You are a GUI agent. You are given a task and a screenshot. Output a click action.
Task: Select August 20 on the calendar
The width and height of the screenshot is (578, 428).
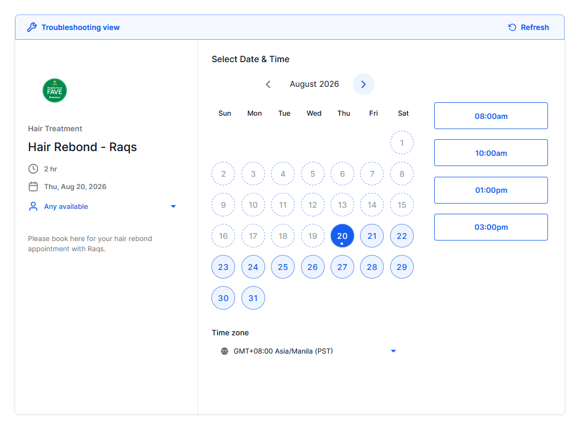tap(342, 236)
